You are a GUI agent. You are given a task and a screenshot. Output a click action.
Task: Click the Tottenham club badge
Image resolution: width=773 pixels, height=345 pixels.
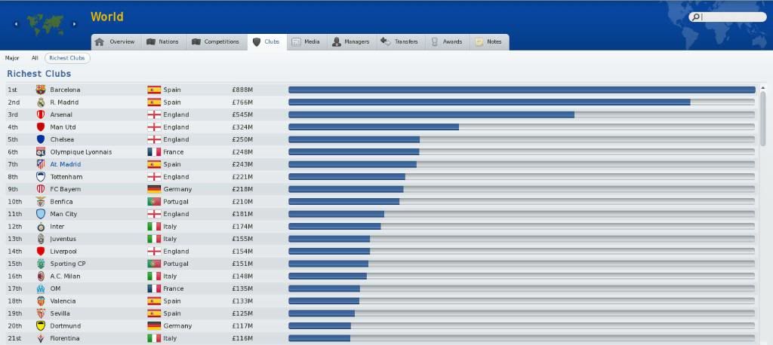point(41,177)
